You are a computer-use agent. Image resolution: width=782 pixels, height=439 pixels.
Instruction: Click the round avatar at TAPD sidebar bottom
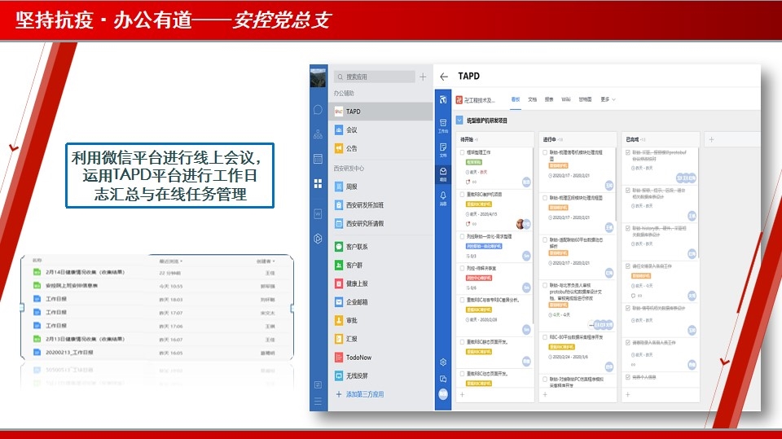(x=443, y=394)
